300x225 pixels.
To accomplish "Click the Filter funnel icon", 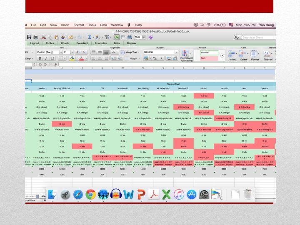I will click(107, 37).
